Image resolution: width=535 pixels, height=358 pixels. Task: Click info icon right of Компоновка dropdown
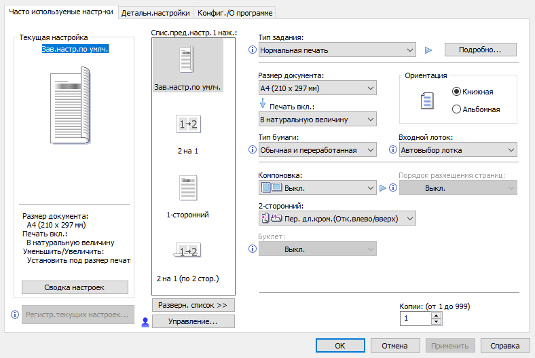pos(393,187)
